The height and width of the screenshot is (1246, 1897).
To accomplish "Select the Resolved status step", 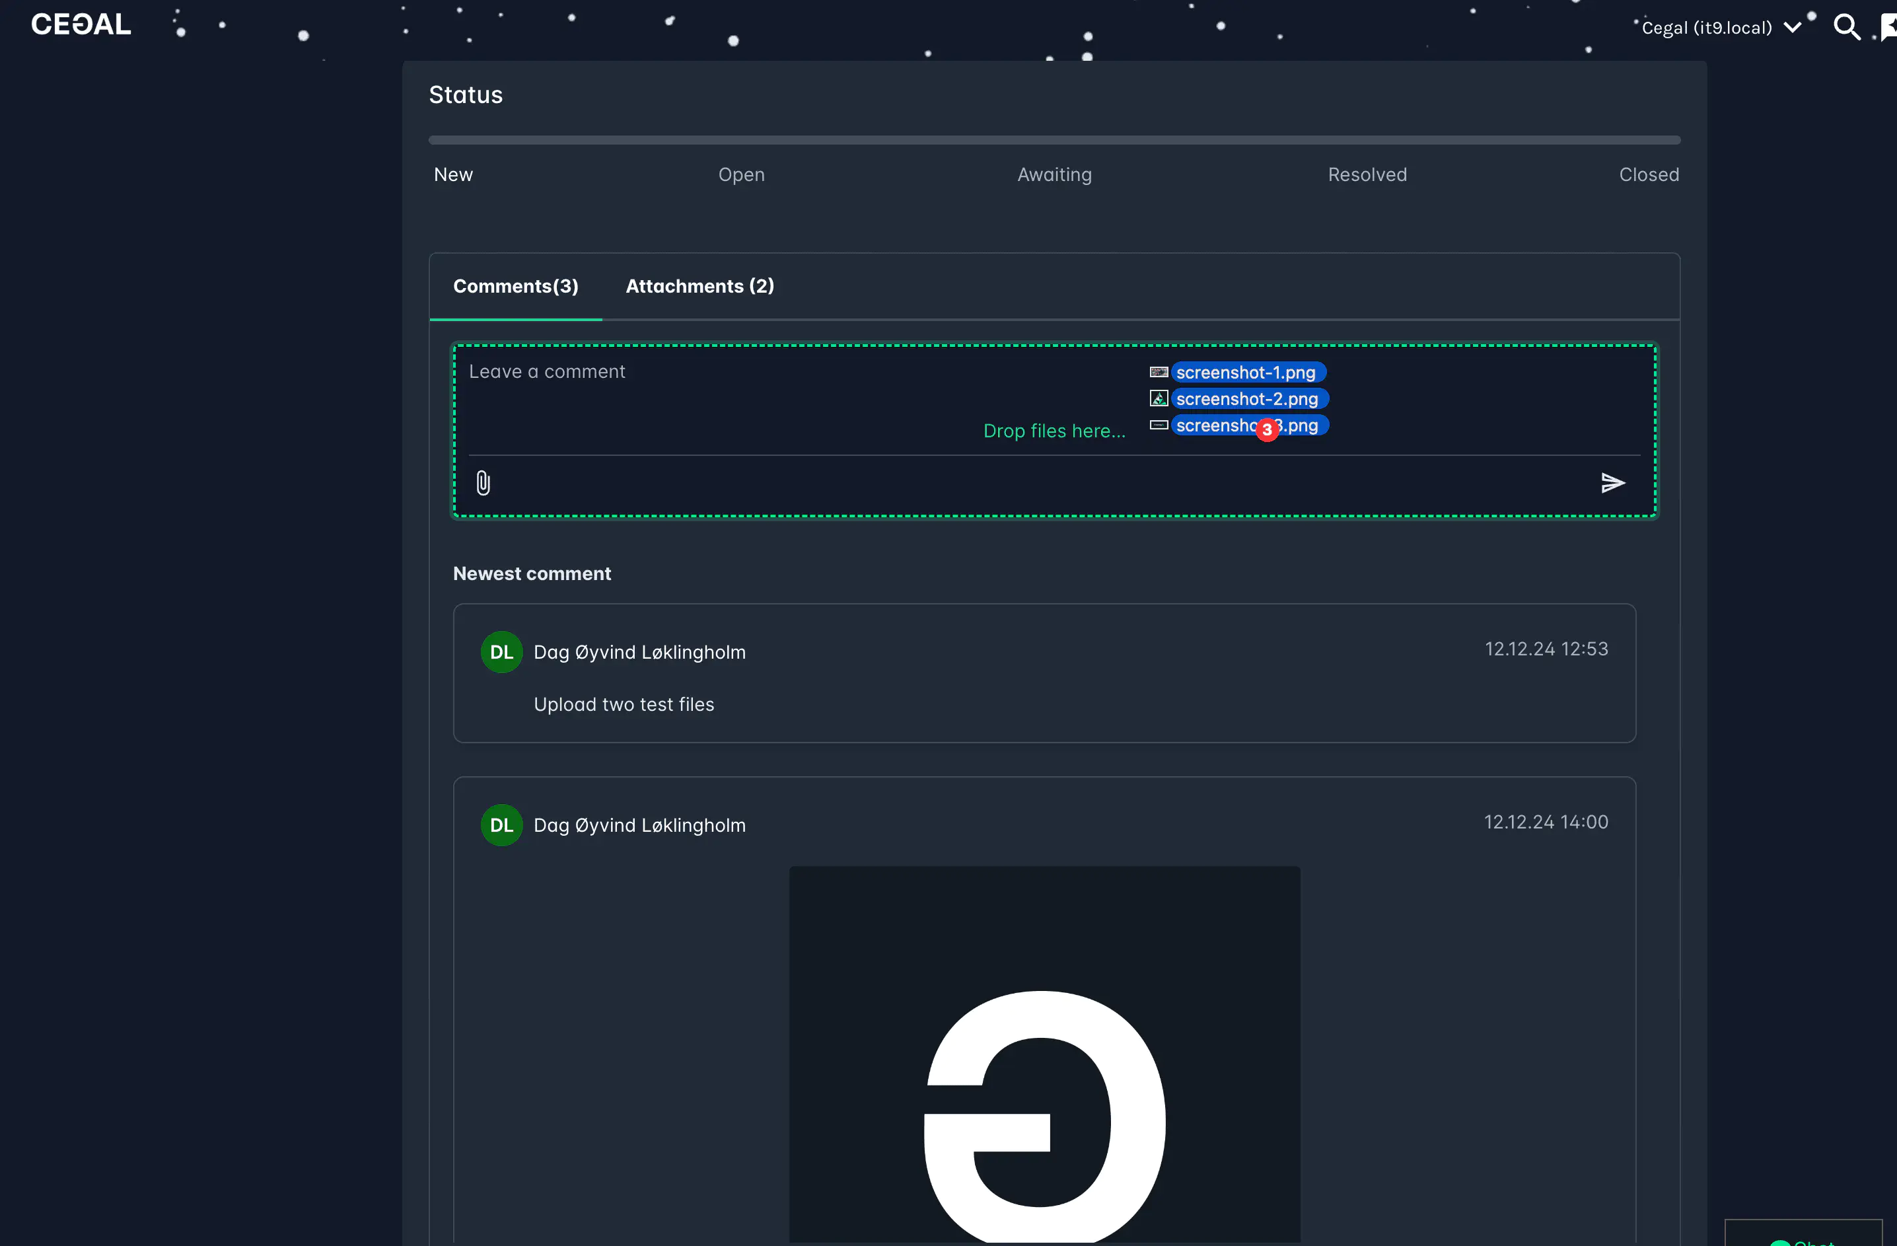I will [1367, 174].
